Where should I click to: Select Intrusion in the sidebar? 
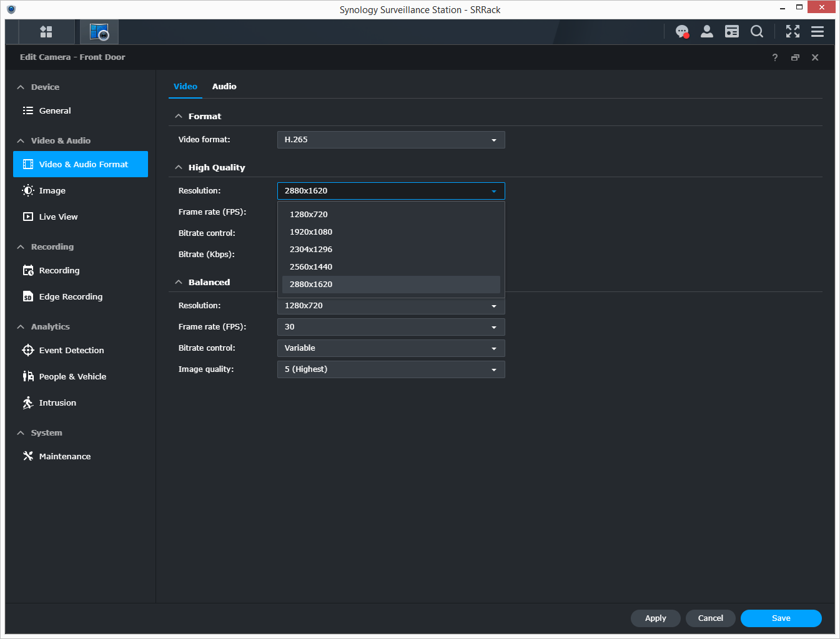[81, 402]
